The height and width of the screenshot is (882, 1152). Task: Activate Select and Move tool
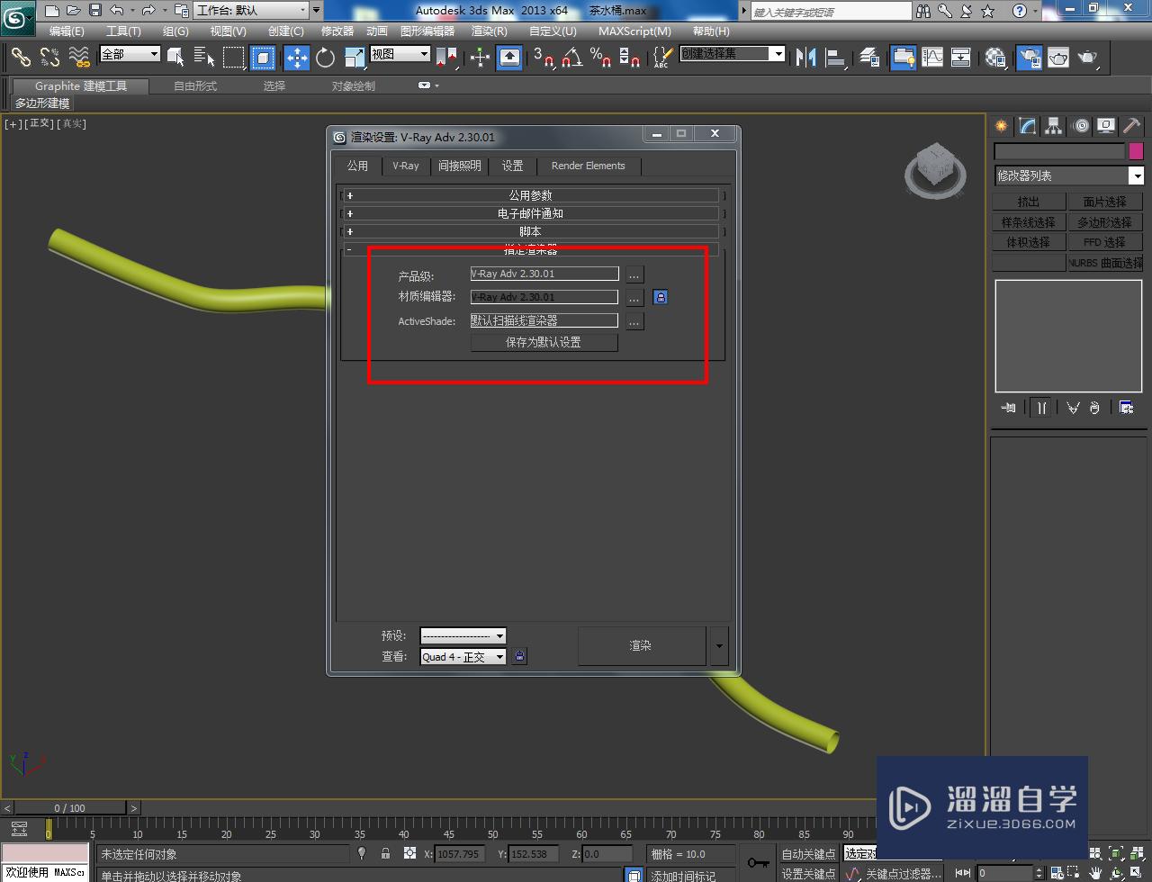click(297, 58)
